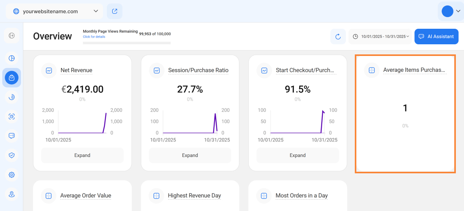464x211 pixels.
Task: Open website in new tab icon
Action: point(115,11)
